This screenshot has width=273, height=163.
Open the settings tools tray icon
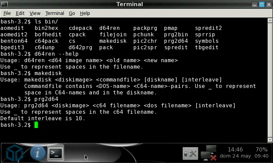190,153
